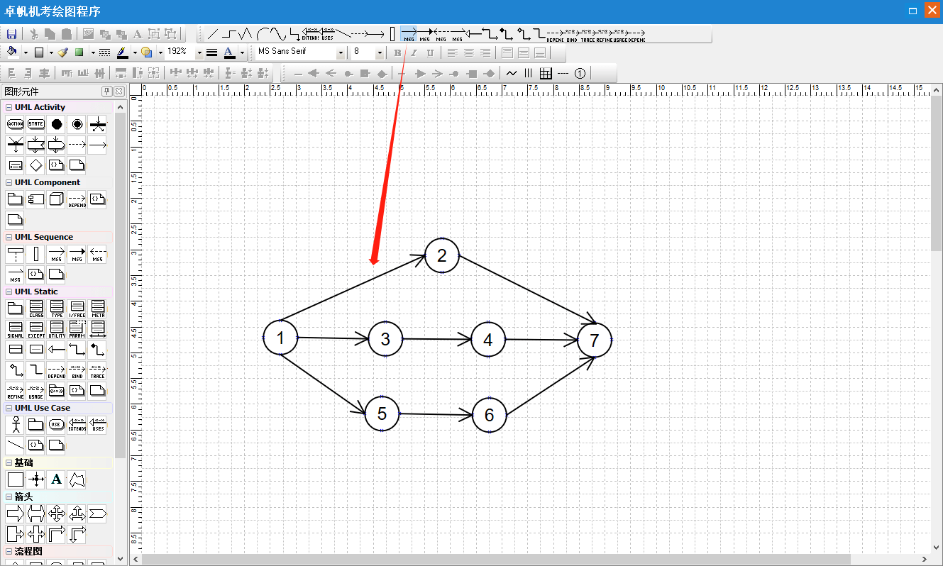This screenshot has width=943, height=566.
Task: Collapse the UML Sequence section
Action: [x=9, y=237]
